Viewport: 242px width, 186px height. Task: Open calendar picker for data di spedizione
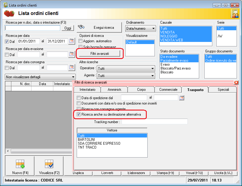pos(182,98)
